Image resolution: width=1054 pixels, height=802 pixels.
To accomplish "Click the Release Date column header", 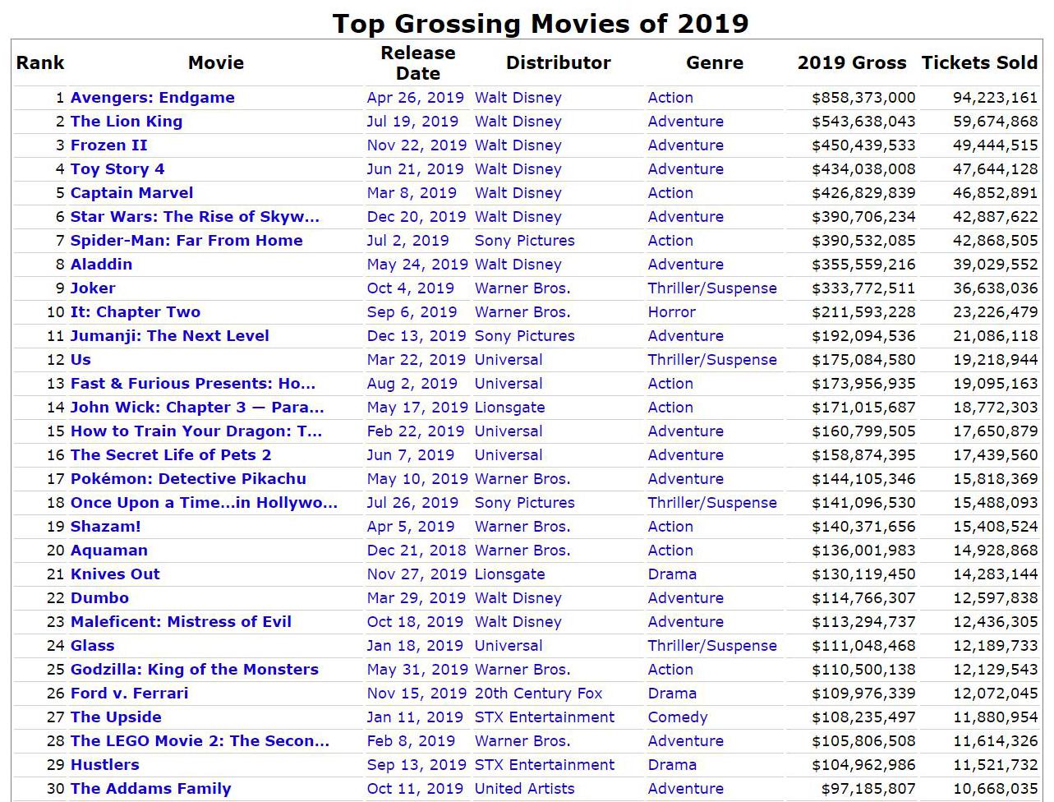I will 418,62.
